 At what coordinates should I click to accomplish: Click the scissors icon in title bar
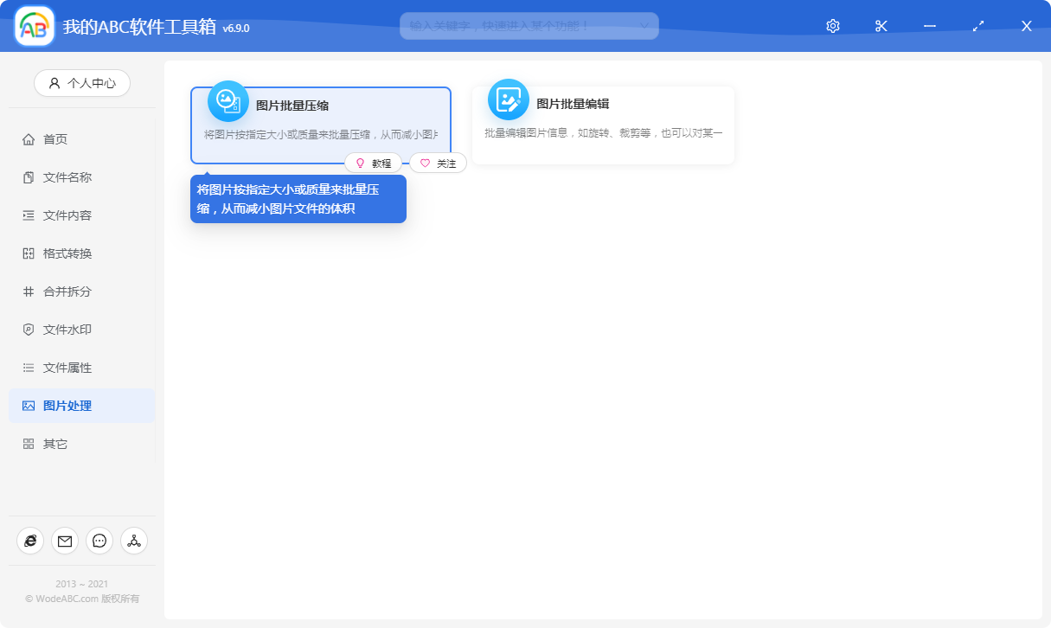[881, 26]
